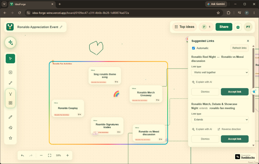Close the Suggested Links panel
The height and width of the screenshot is (164, 259).
248,41
